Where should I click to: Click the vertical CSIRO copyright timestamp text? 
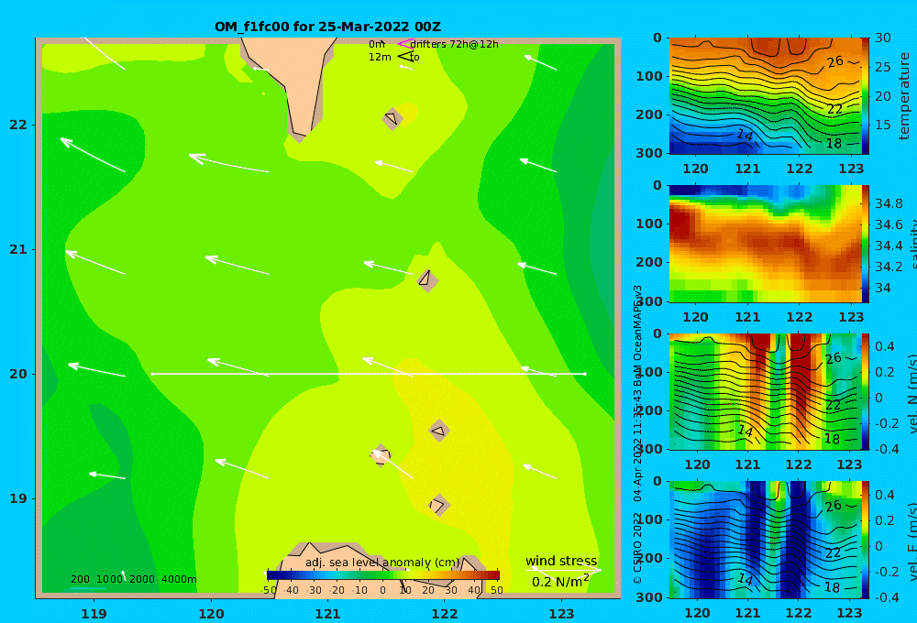tap(637, 435)
